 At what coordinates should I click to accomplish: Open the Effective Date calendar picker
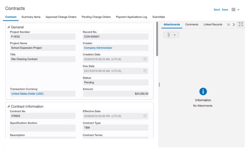pos(145,116)
